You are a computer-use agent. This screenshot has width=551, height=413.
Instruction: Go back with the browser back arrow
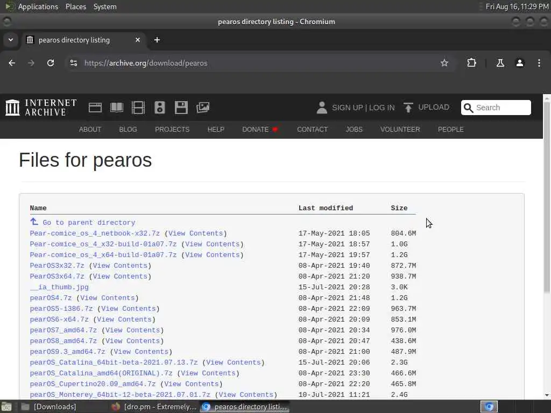(x=12, y=63)
